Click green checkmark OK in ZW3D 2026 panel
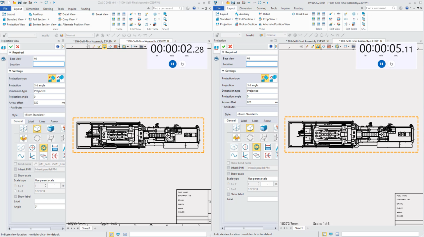This screenshot has height=237, width=424. pyautogui.click(x=11, y=47)
